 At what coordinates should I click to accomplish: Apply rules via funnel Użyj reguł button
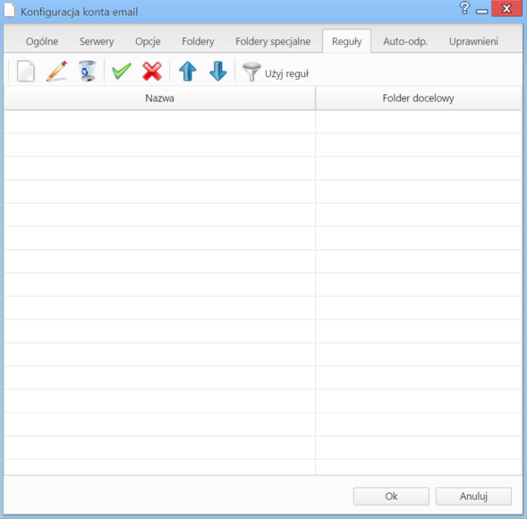point(276,72)
